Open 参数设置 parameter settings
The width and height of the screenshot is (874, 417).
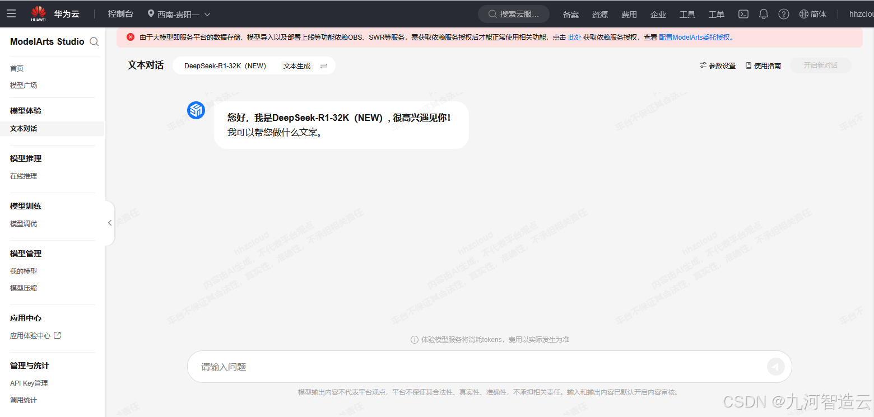718,65
